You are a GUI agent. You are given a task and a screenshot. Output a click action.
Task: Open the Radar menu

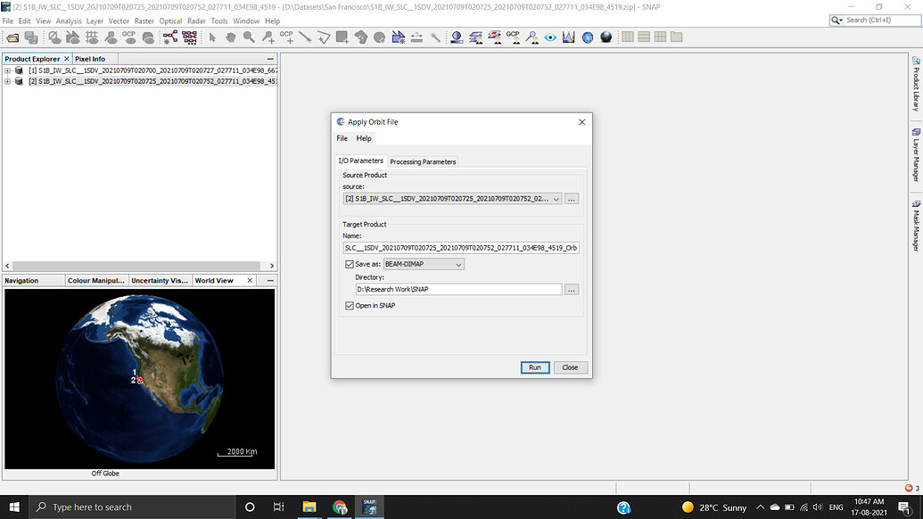196,21
